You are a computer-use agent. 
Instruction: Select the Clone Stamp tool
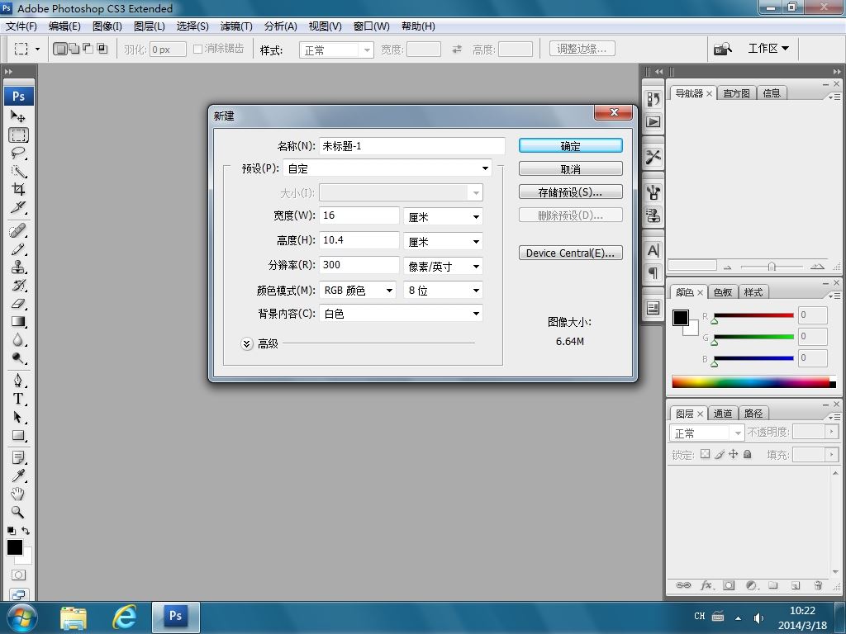point(18,267)
